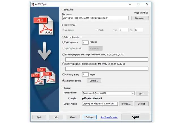Select the Advanced define radio button
The height and width of the screenshot is (123, 184).
pos(63,81)
